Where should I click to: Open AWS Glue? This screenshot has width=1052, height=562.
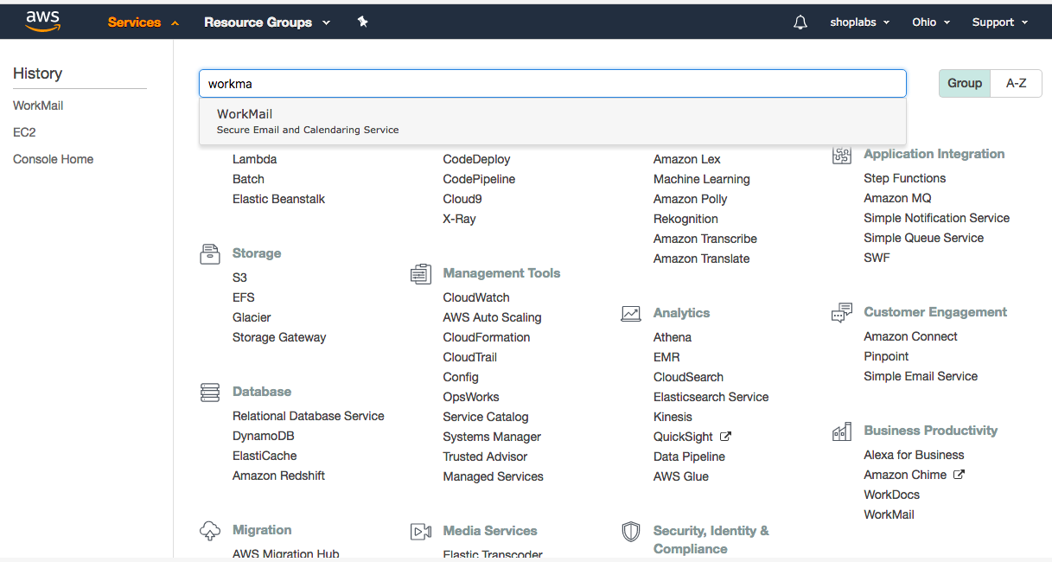coord(680,476)
